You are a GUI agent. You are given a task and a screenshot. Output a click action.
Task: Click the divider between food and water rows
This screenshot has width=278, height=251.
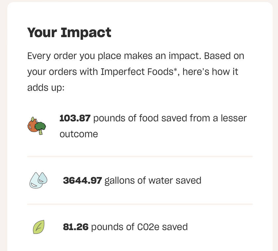tap(140, 157)
